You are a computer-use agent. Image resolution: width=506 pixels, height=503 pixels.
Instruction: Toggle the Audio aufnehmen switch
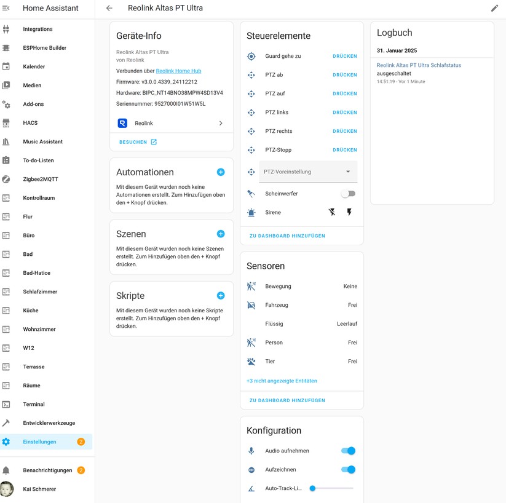(348, 451)
